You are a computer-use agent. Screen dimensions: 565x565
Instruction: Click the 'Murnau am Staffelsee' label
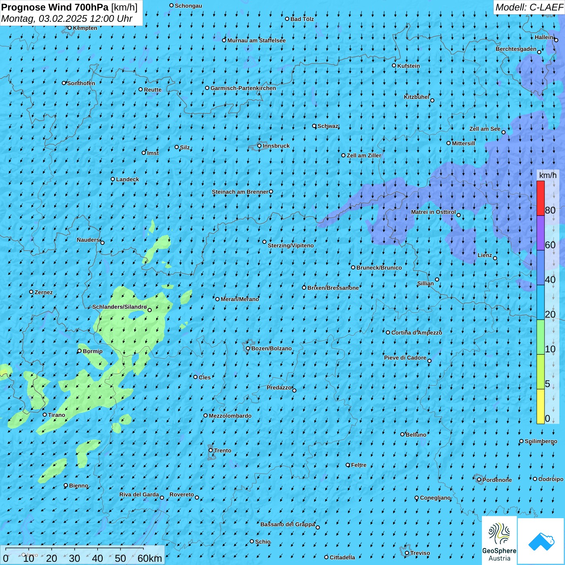click(x=256, y=40)
